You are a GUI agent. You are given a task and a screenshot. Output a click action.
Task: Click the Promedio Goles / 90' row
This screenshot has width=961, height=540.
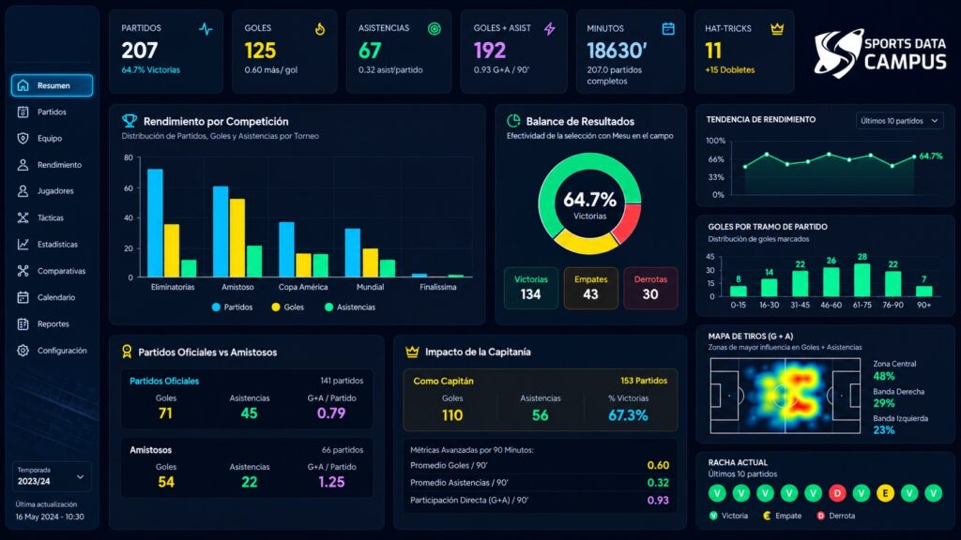pyautogui.click(x=540, y=465)
